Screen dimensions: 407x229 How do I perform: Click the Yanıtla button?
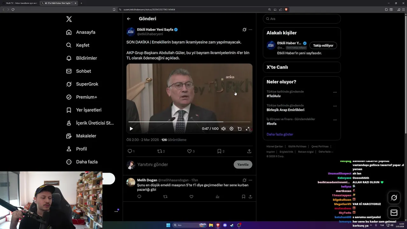[x=243, y=164]
